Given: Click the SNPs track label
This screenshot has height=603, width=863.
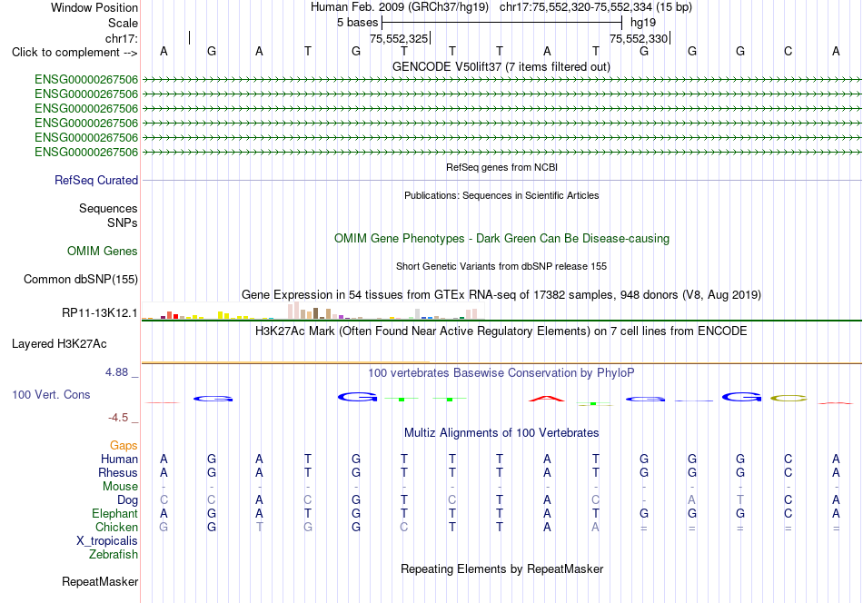Looking at the screenshot, I should tap(123, 222).
